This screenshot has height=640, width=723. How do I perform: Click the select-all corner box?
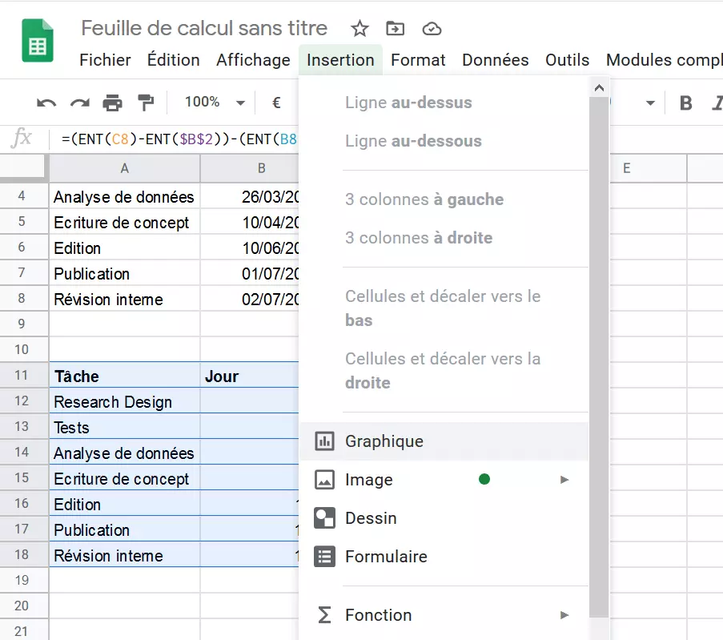pos(24,167)
